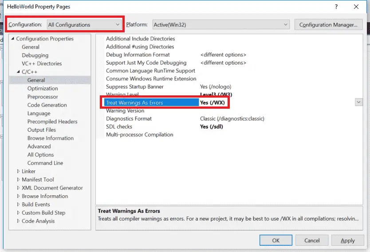Open the Treat Warnings As Errors value dropdown
Screen dimensions: 370x252
[358, 102]
